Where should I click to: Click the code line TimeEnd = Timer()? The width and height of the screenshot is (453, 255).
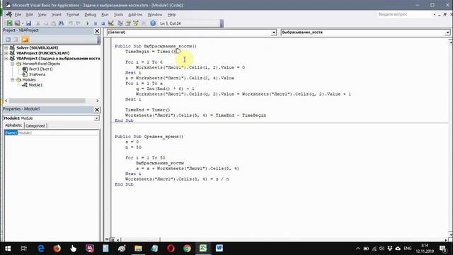click(148, 110)
